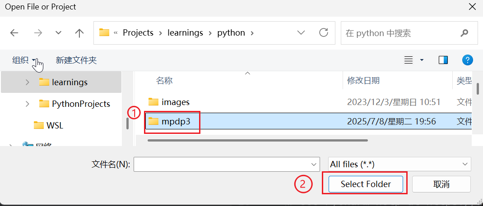
Task: Cancel the dialog with 取消
Action: tap(441, 184)
